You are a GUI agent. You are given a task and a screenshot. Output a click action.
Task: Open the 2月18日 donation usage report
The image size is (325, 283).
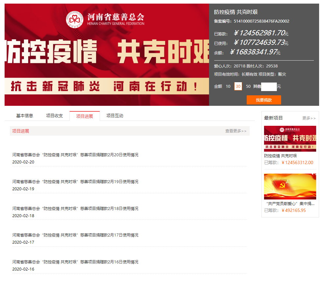coord(75,209)
